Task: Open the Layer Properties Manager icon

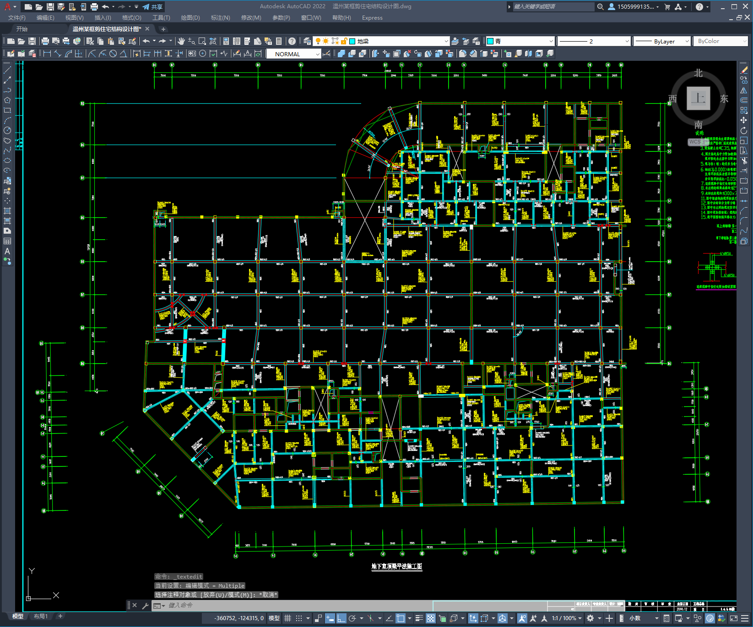Action: [x=307, y=41]
